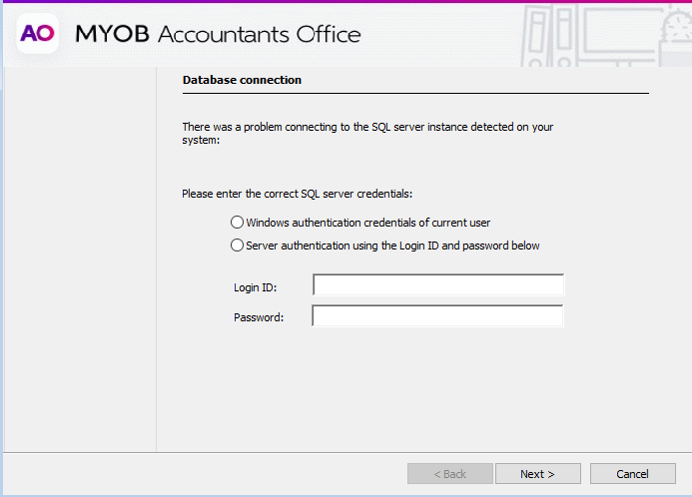This screenshot has width=692, height=497.
Task: Click the empty grey left sidebar panel
Action: pos(79,259)
